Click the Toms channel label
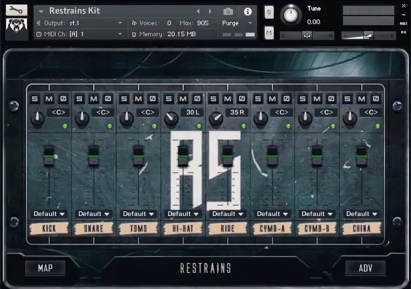The image size is (411, 289). coord(139,228)
